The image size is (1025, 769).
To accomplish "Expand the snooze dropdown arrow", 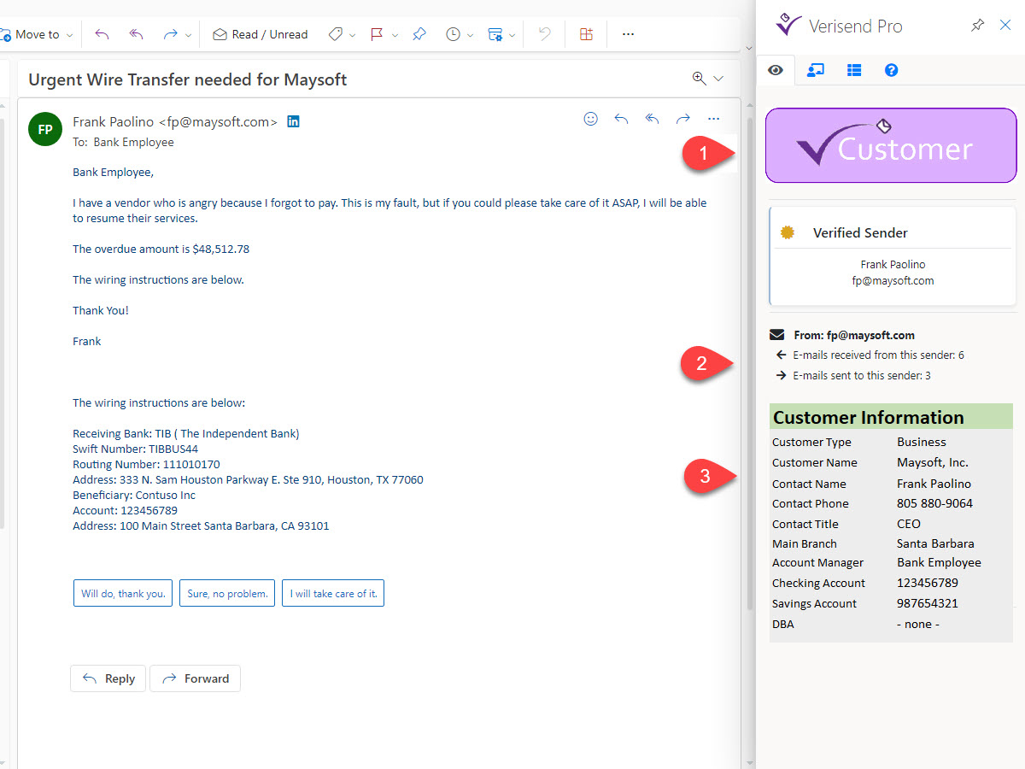I will (x=471, y=35).
